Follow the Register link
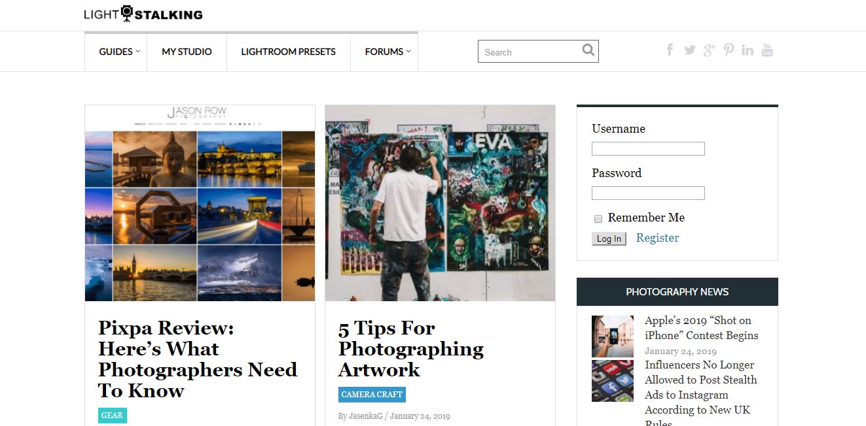 (x=657, y=238)
